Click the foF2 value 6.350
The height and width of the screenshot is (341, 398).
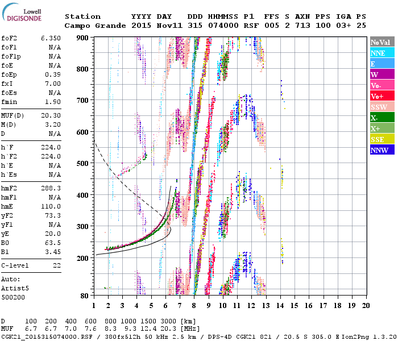point(51,38)
